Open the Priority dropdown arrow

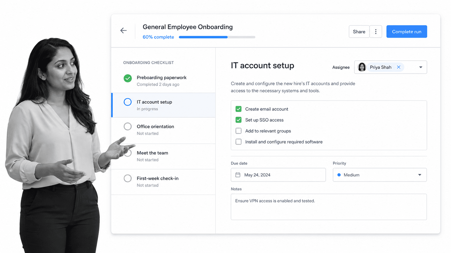pyautogui.click(x=420, y=175)
